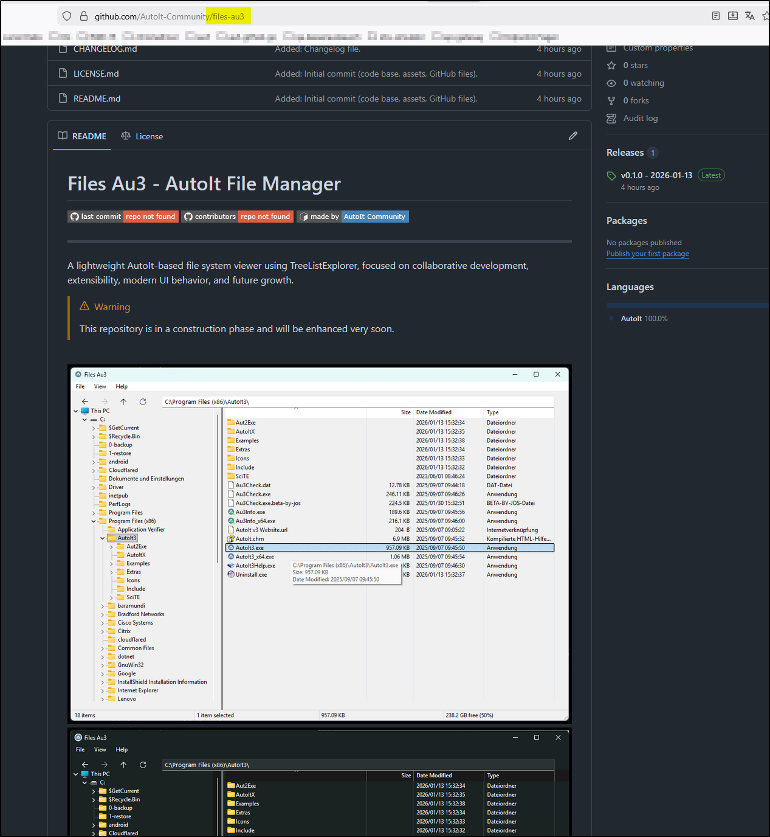Click the up-arrow navigation in Files Au3
This screenshot has width=770, height=837.
(x=123, y=401)
